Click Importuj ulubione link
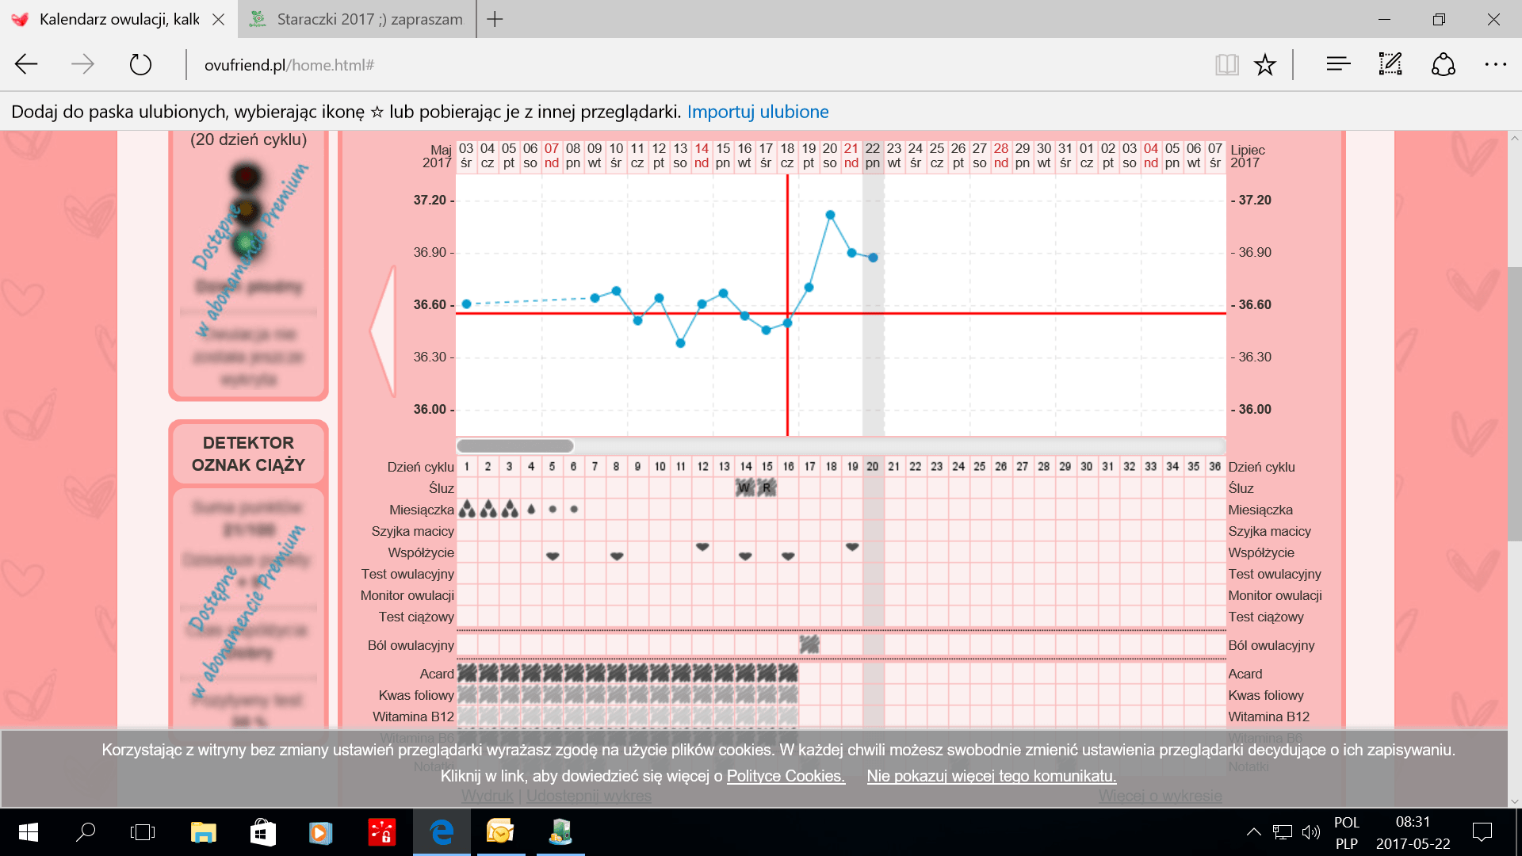 [758, 112]
